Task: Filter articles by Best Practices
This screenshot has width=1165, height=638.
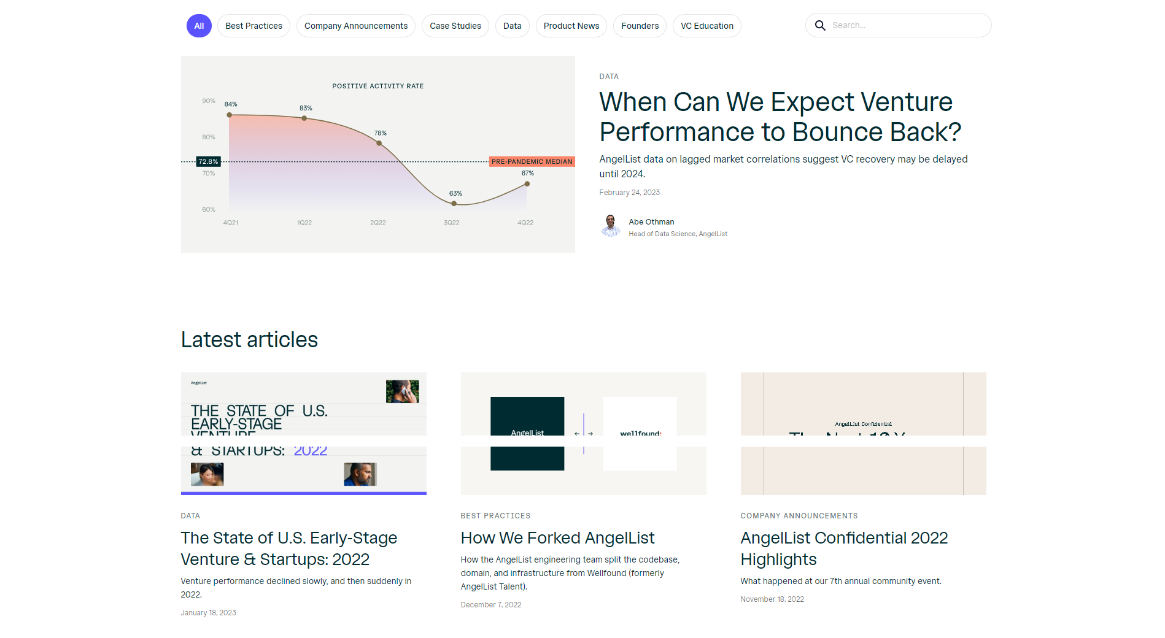Action: [254, 26]
